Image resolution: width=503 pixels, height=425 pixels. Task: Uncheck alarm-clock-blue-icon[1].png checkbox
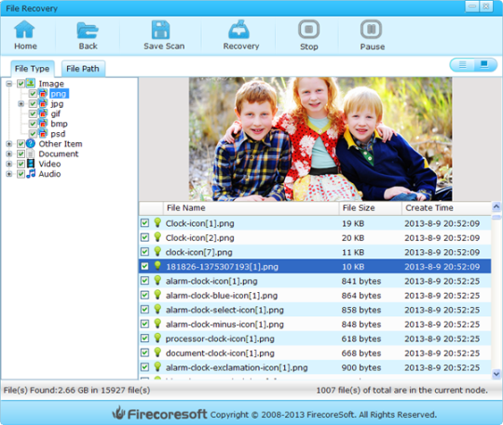(x=144, y=295)
